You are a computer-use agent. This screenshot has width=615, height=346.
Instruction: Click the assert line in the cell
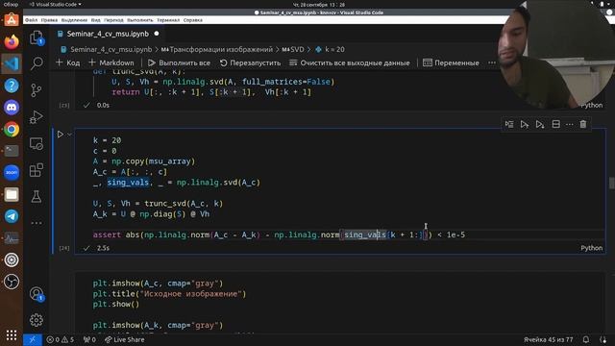pos(279,235)
